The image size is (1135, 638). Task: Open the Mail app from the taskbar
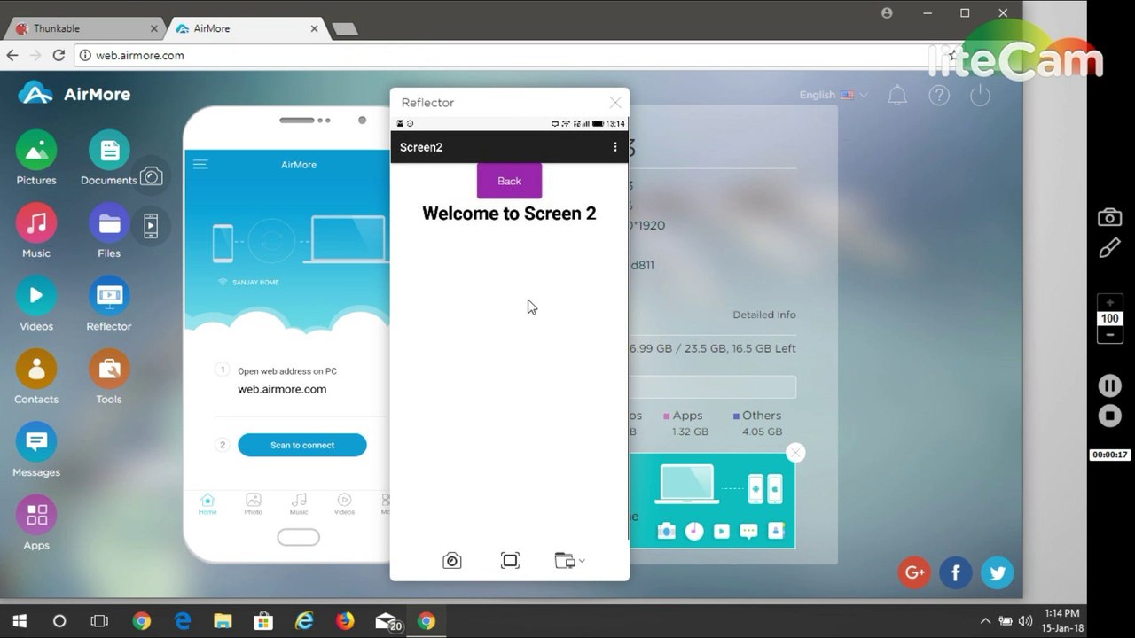pos(387,621)
